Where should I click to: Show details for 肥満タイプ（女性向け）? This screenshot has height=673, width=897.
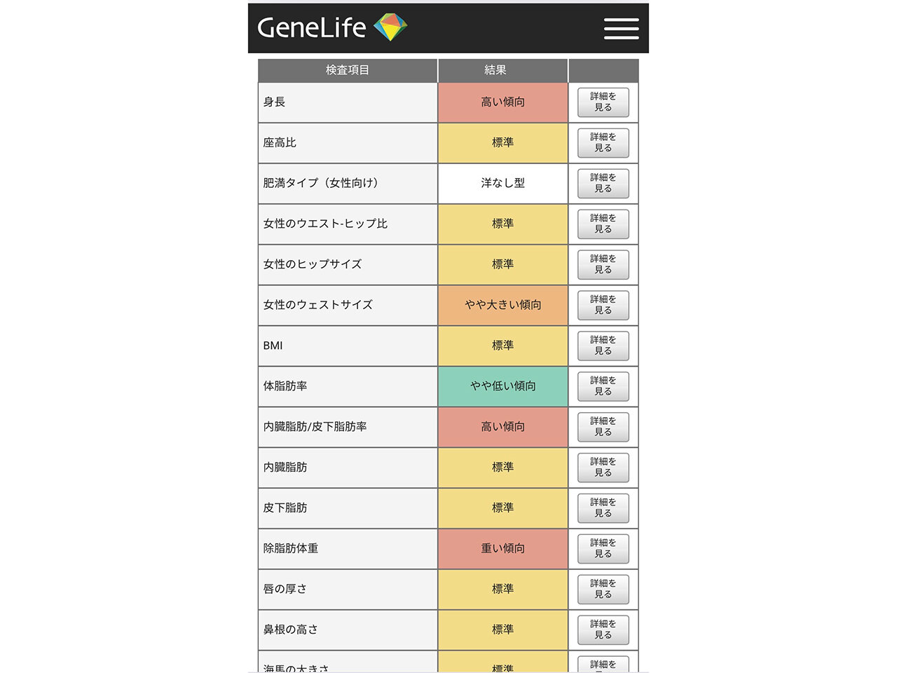pos(603,184)
